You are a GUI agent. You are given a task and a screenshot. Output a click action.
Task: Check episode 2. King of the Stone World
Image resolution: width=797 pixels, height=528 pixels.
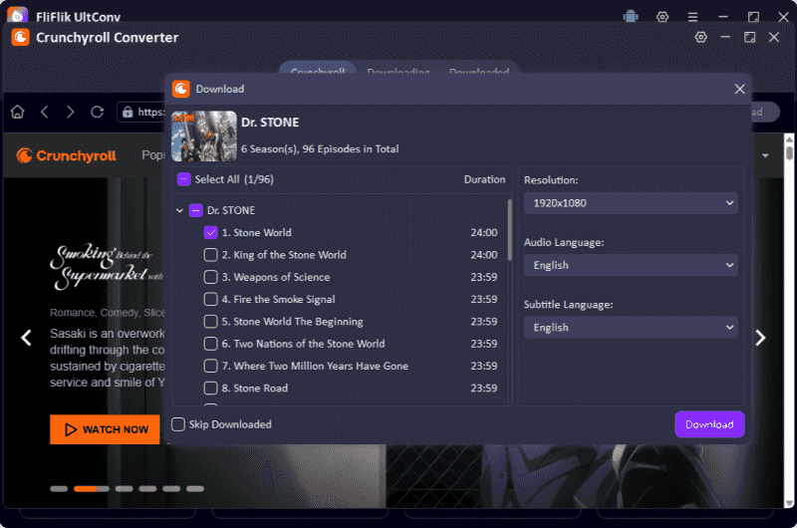point(210,255)
